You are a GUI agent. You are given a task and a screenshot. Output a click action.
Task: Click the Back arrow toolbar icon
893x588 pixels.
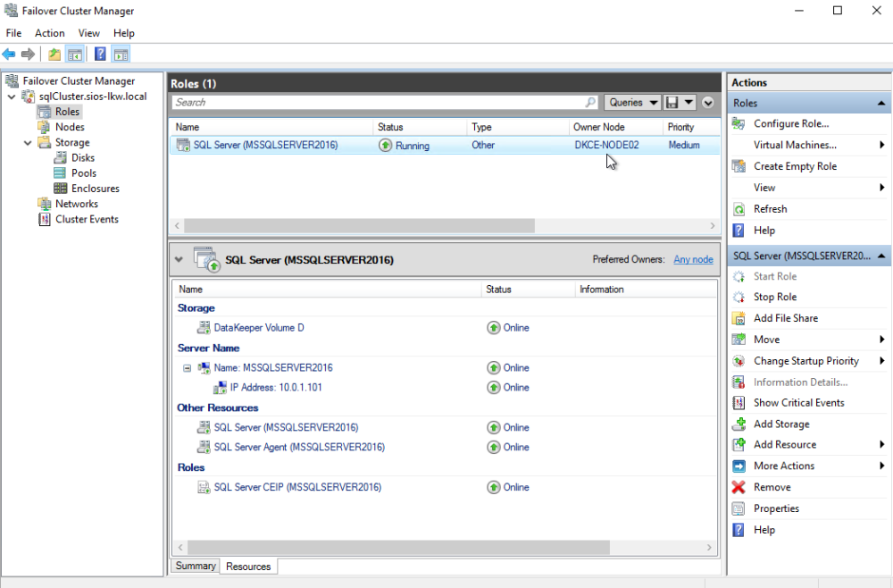click(x=9, y=55)
